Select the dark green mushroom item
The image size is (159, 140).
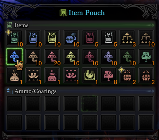(x=127, y=57)
